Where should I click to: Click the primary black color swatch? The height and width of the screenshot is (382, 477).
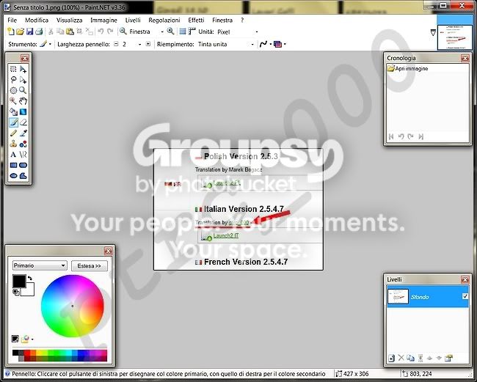coord(19,281)
